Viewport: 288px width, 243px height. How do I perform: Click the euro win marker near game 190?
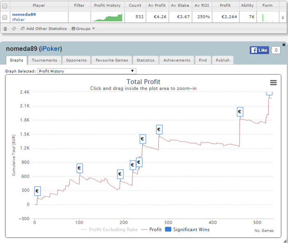tap(120, 174)
